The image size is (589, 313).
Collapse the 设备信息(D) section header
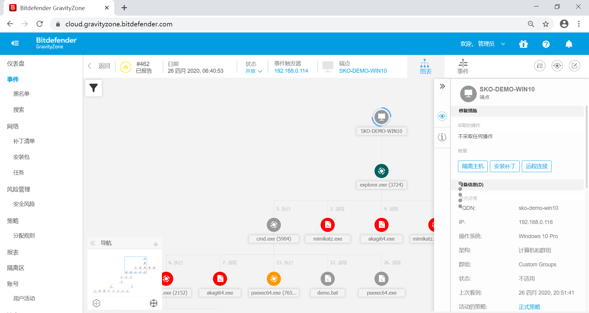pyautogui.click(x=517, y=184)
